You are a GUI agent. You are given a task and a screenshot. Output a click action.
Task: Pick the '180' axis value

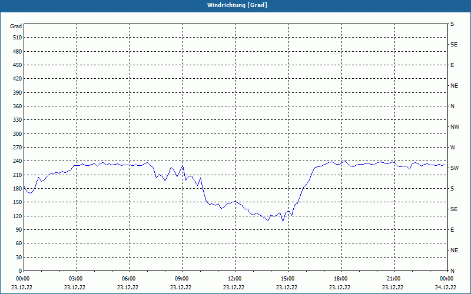click(x=18, y=189)
